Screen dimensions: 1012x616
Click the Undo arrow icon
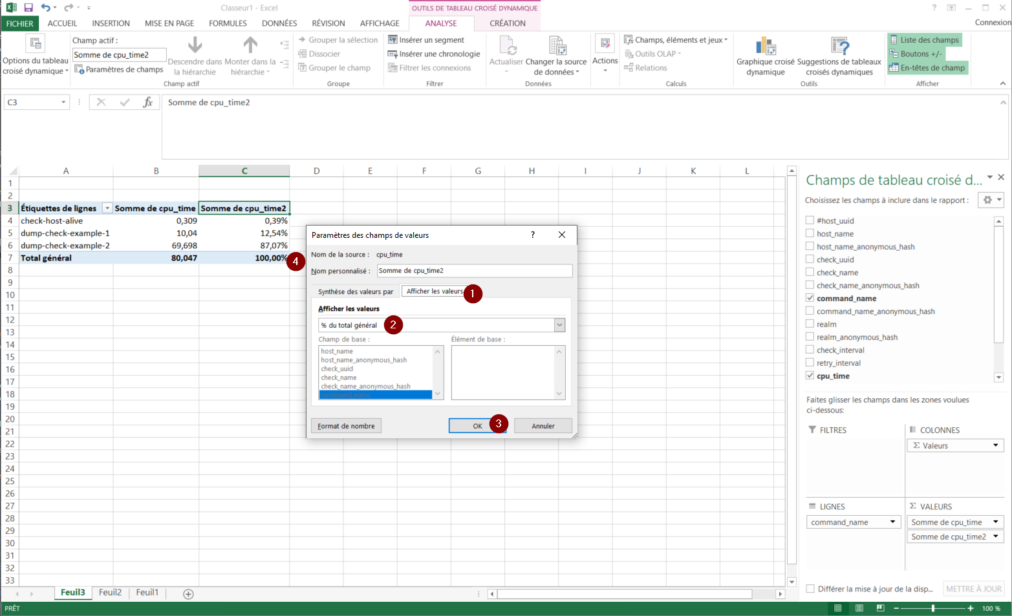click(x=45, y=8)
